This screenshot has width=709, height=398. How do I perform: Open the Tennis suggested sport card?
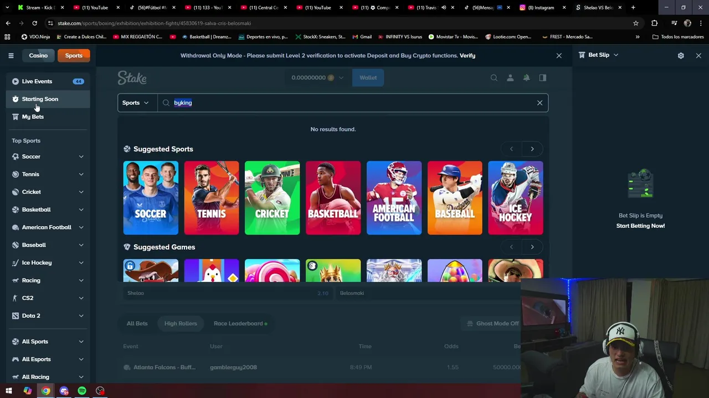pyautogui.click(x=212, y=198)
